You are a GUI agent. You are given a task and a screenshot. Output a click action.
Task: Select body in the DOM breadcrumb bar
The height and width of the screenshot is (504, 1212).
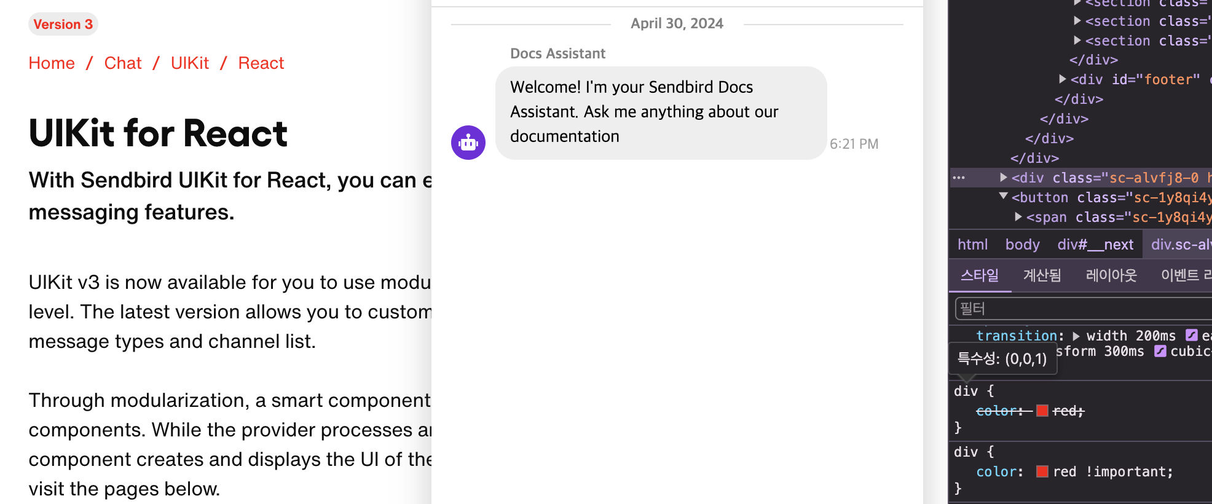(x=1022, y=245)
